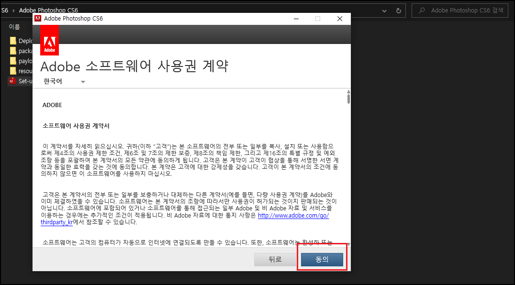The width and height of the screenshot is (515, 285).
Task: Open the 한국어 language dropdown
Action: [64, 81]
